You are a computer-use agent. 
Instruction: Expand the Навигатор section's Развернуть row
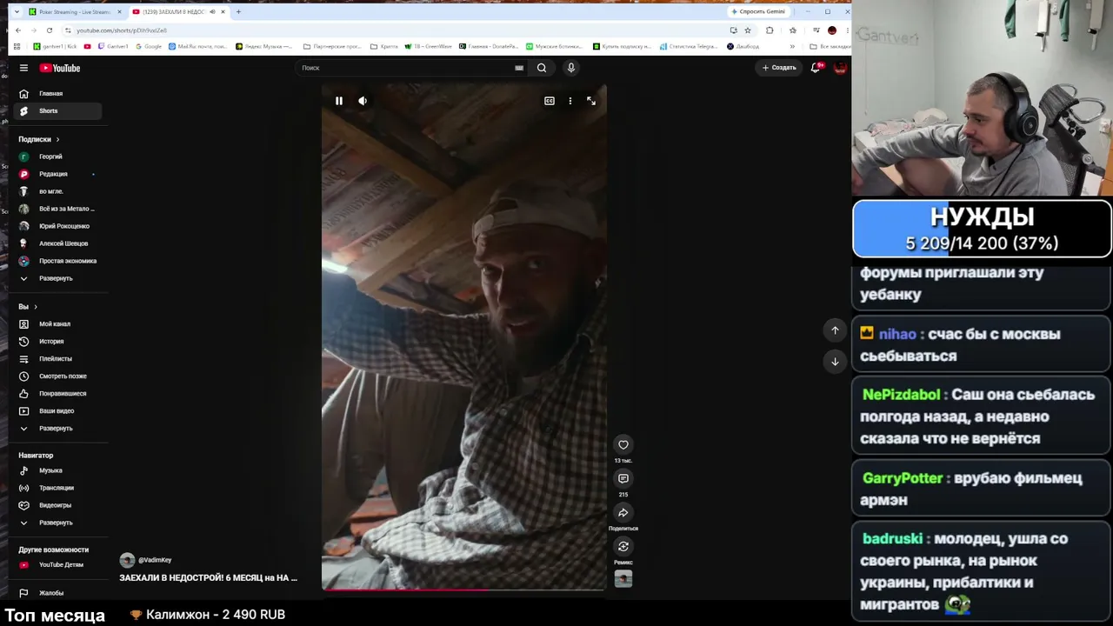[x=57, y=523]
